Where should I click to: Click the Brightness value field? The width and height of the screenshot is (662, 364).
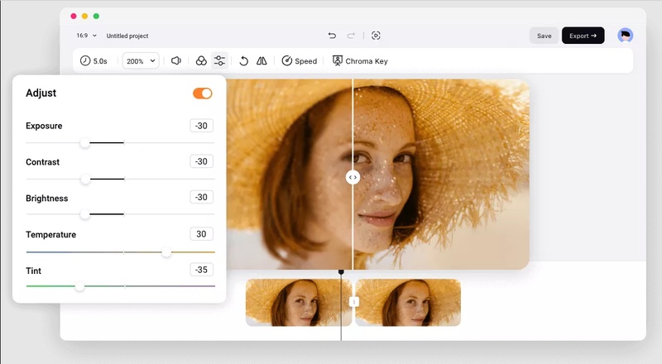click(x=201, y=197)
